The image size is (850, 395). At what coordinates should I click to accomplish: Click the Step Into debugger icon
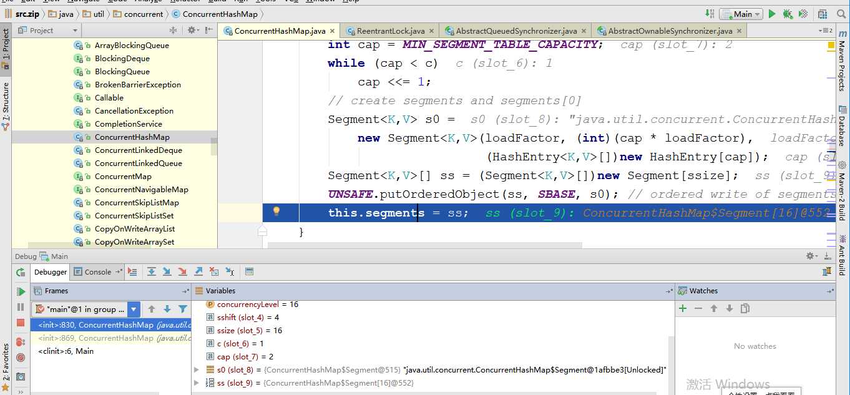(x=167, y=271)
